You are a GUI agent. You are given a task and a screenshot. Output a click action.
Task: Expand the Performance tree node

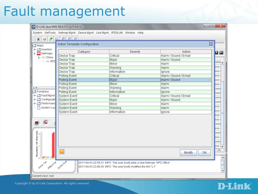(35, 103)
